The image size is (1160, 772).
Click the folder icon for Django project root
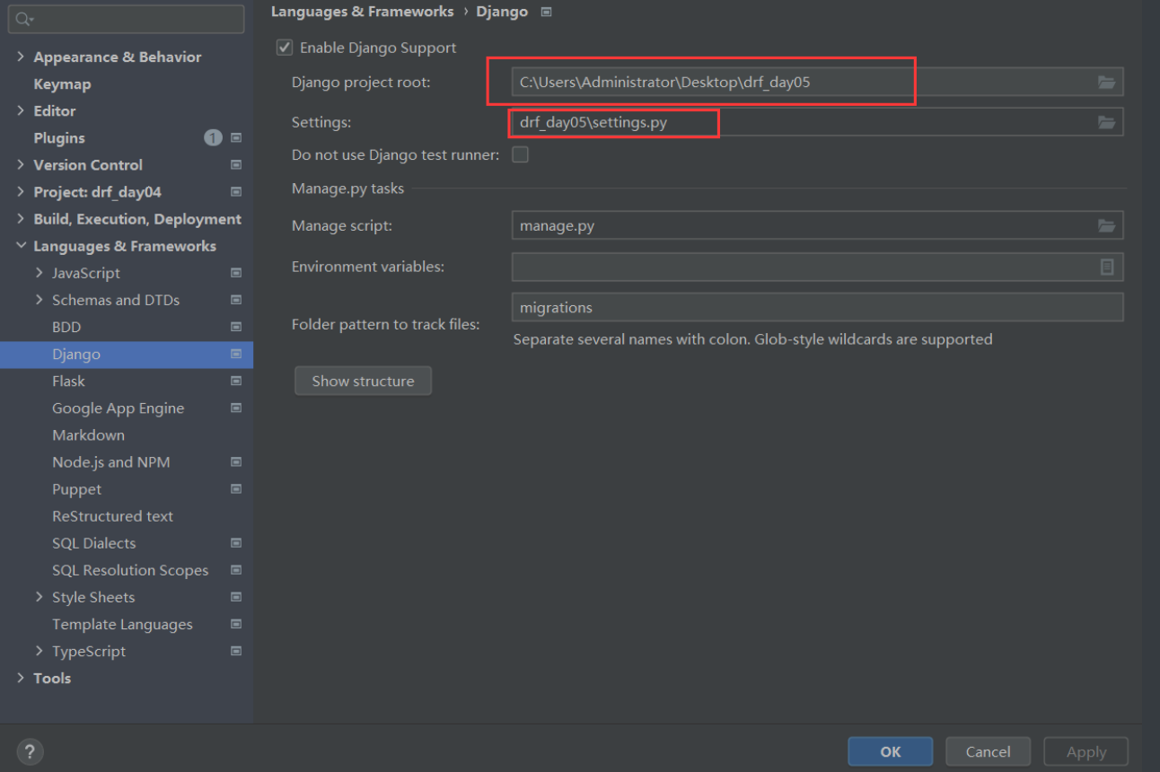click(x=1106, y=83)
